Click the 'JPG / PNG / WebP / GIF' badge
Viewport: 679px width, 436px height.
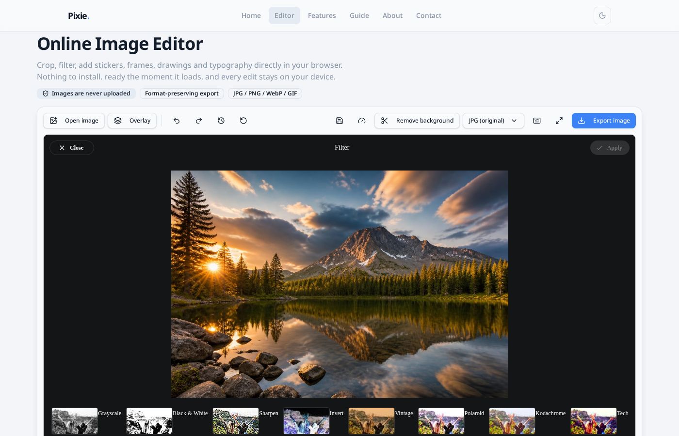click(x=265, y=93)
